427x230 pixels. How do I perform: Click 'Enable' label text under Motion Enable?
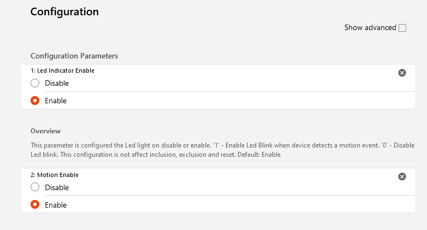pos(56,205)
